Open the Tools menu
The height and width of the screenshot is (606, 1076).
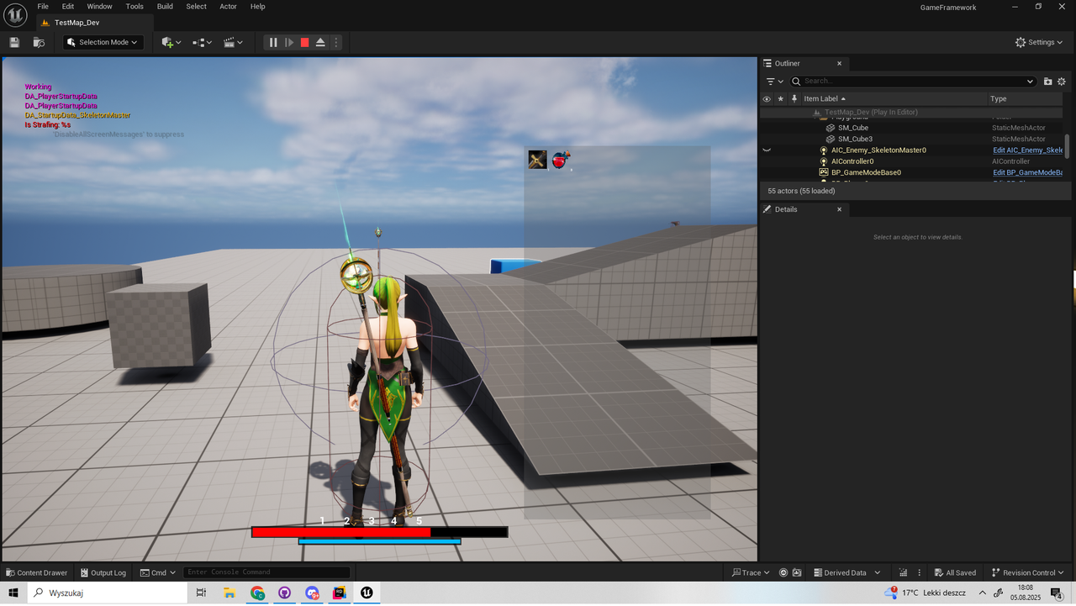point(134,6)
